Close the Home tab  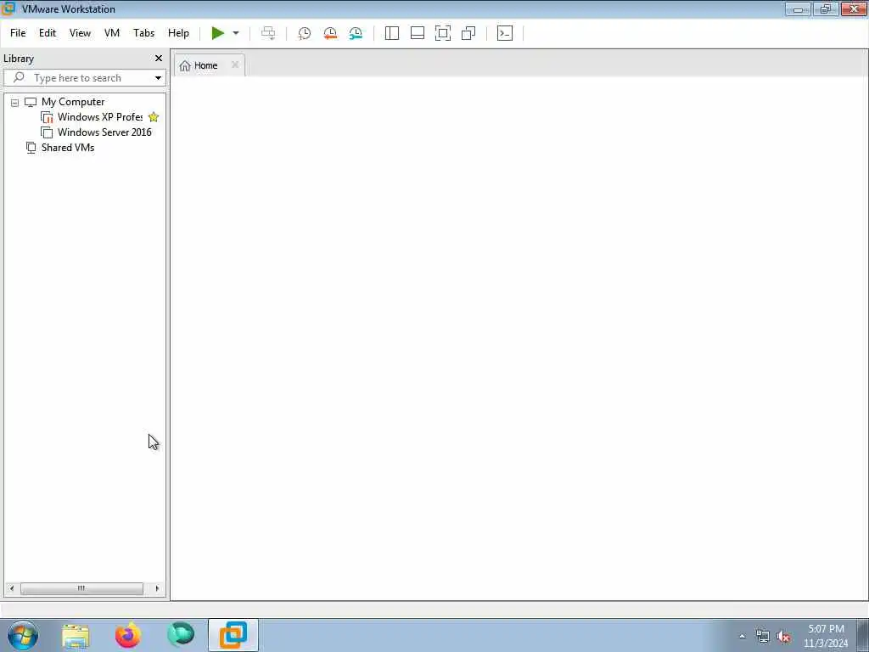235,65
